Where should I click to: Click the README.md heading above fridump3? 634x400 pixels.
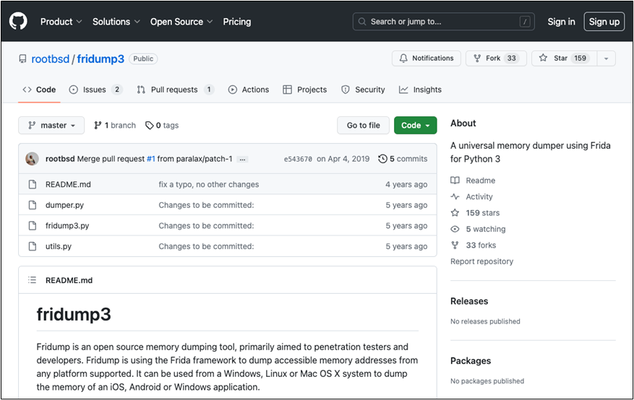pyautogui.click(x=69, y=280)
